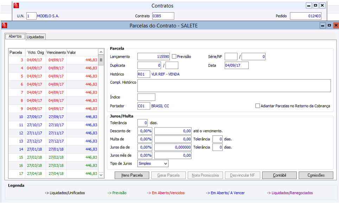
Task: Click the Itens Parcela button
Action: coord(132,175)
